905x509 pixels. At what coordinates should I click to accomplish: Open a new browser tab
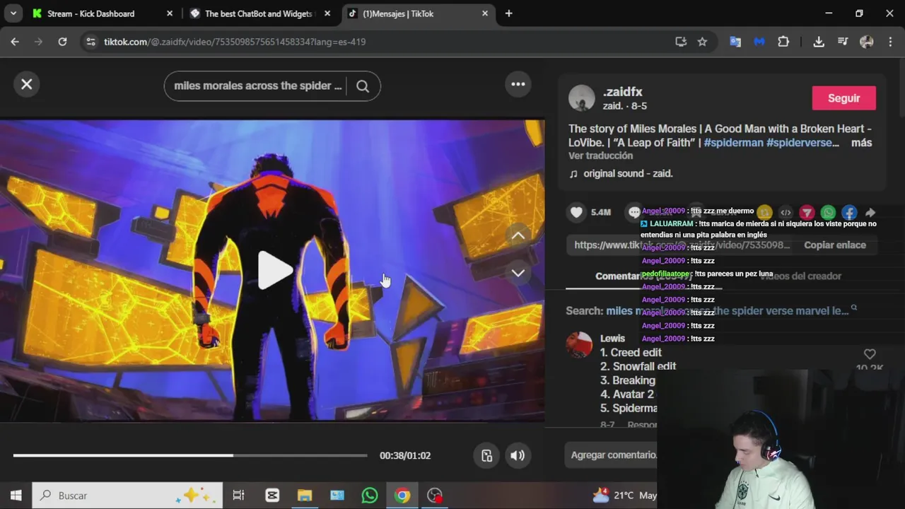(508, 13)
